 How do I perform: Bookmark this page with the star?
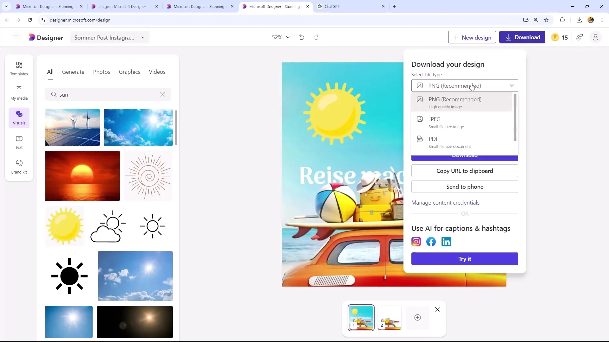click(x=546, y=20)
